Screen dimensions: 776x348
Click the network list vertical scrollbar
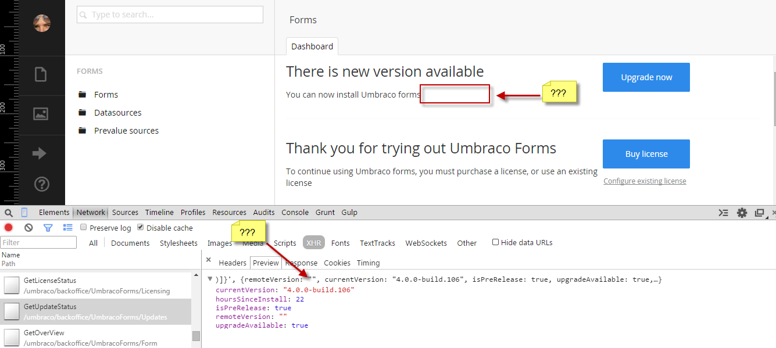click(196, 336)
